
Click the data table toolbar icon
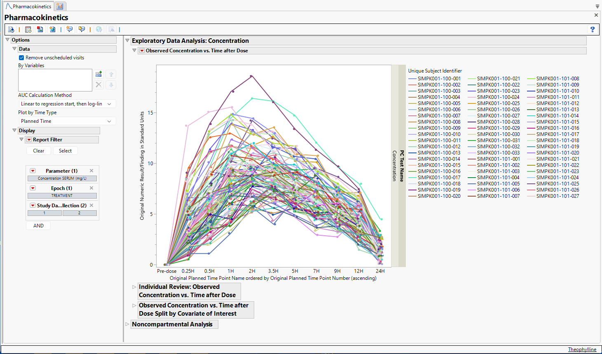click(x=28, y=29)
